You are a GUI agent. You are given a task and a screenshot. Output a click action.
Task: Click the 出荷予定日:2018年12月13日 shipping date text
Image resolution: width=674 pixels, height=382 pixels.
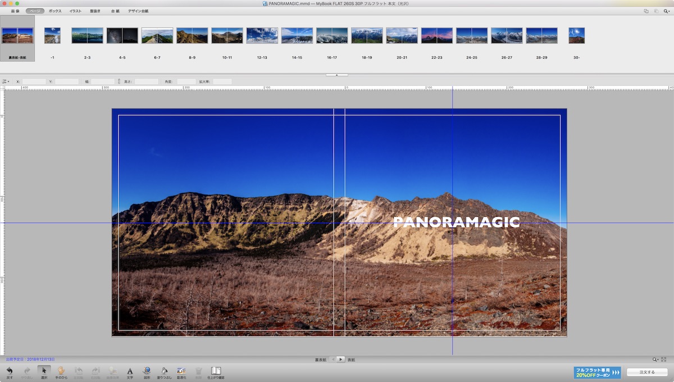30,359
